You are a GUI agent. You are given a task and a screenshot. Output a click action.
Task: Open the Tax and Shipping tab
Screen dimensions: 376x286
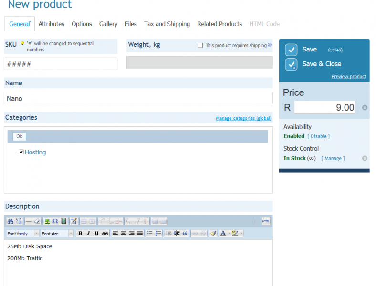click(167, 24)
